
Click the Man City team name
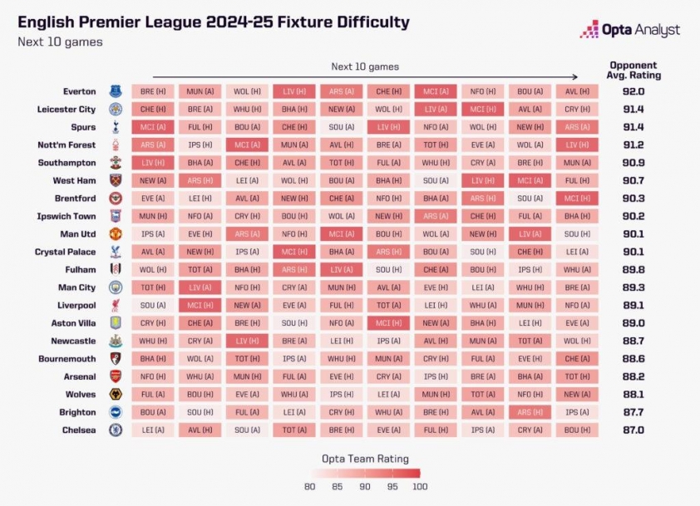[76, 287]
